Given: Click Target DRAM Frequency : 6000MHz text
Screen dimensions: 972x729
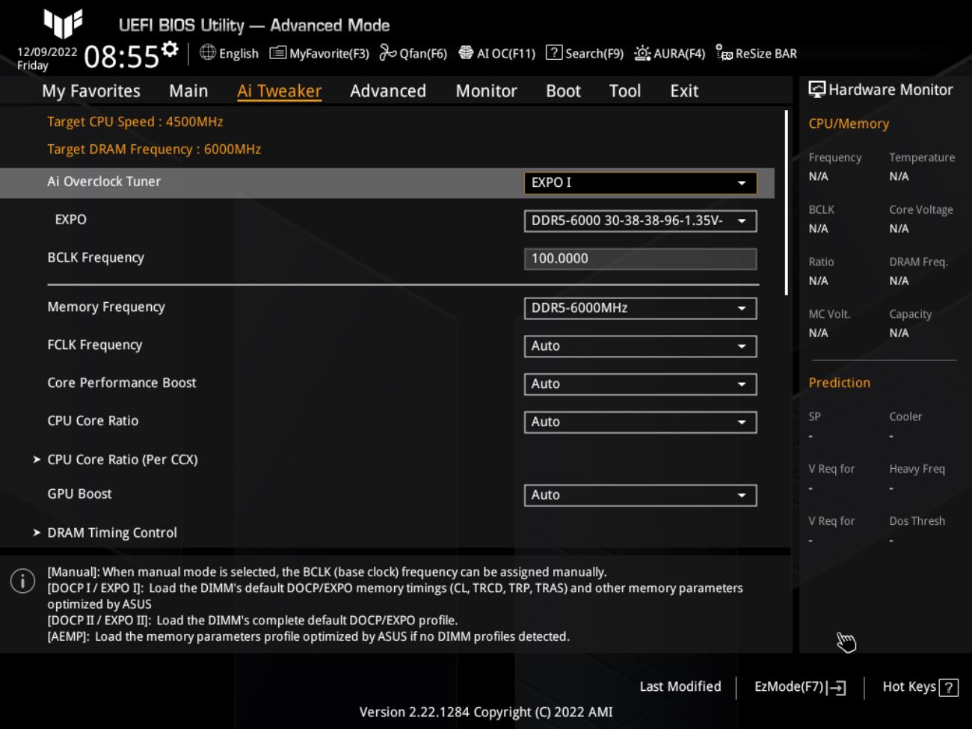Looking at the screenshot, I should 154,150.
